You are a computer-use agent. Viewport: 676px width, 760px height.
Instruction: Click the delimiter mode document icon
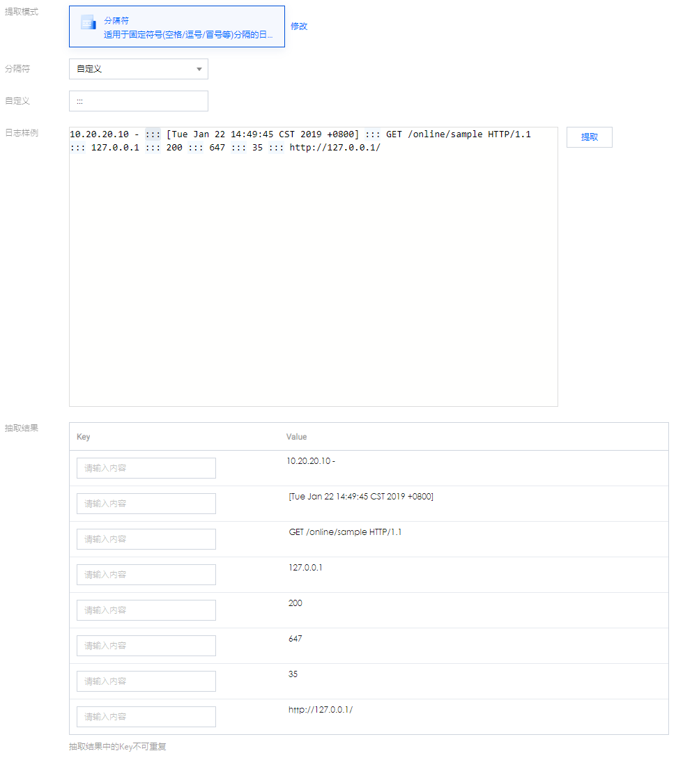(88, 22)
